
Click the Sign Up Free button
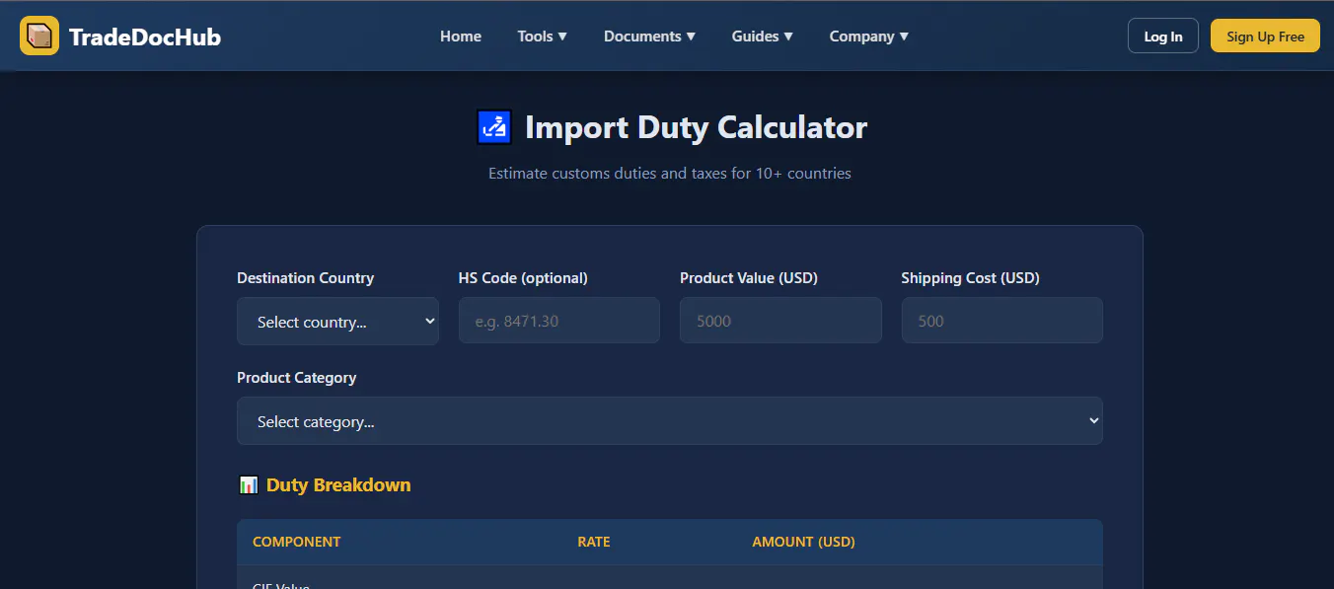coord(1265,37)
